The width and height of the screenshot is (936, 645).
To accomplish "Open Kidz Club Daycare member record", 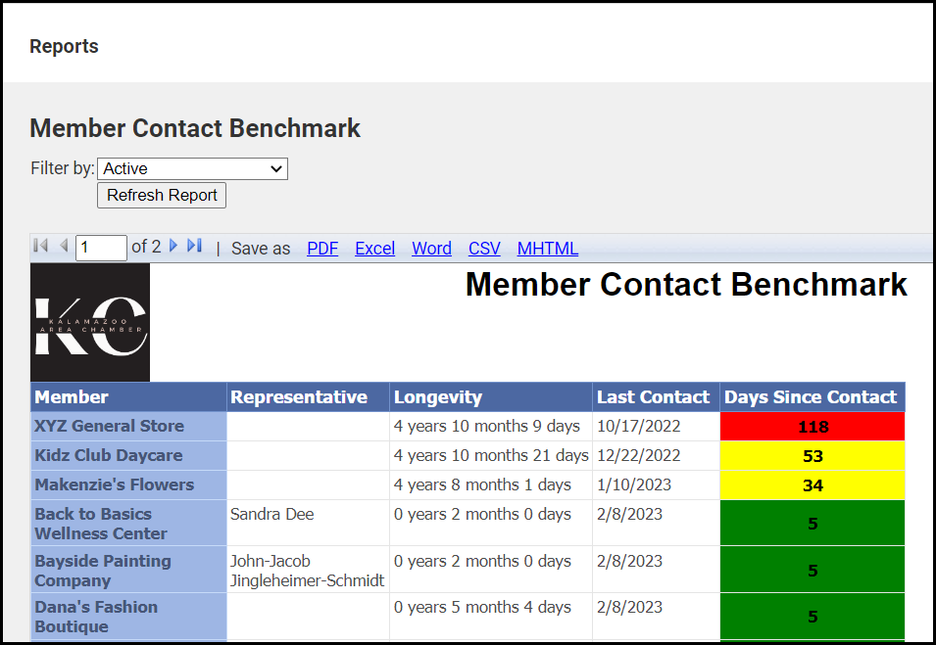I will [x=108, y=456].
